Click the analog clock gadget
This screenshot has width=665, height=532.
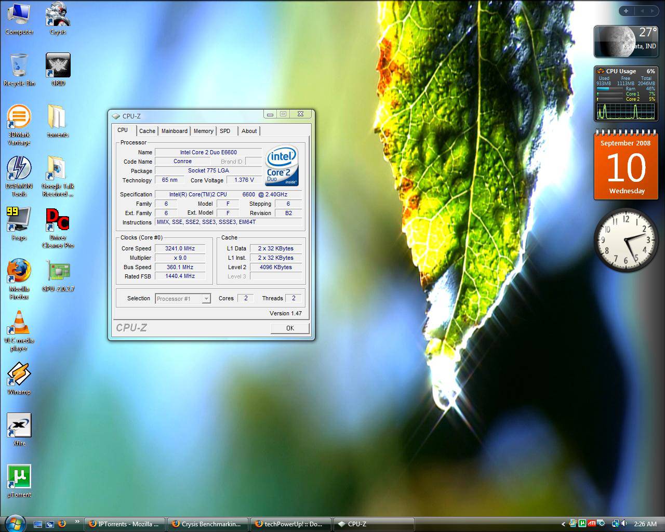[x=626, y=240]
